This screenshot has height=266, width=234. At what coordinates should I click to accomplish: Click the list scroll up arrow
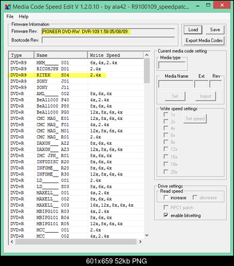pyautogui.click(x=147, y=55)
